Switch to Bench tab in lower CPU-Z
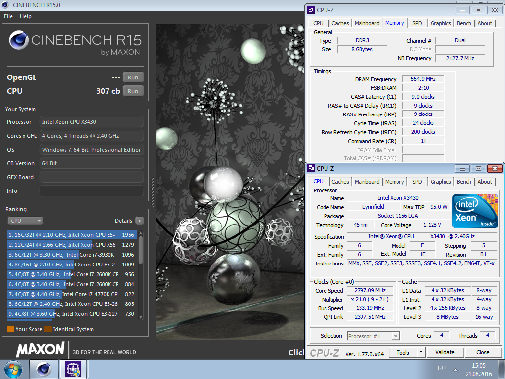505x379 pixels. click(x=464, y=182)
